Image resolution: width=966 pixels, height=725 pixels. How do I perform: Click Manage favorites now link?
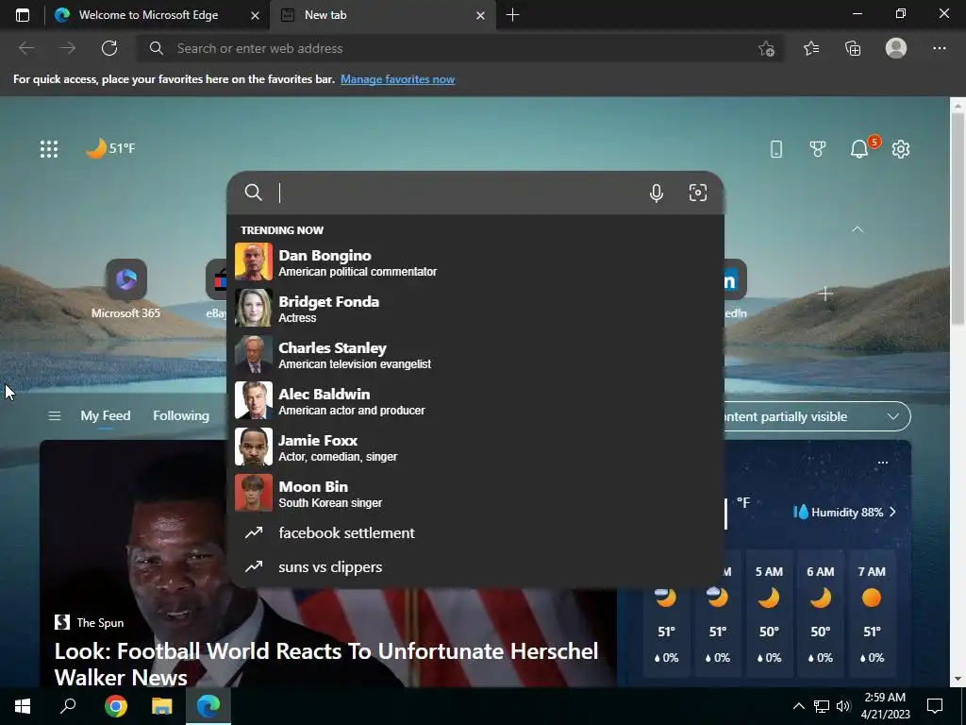click(x=397, y=79)
